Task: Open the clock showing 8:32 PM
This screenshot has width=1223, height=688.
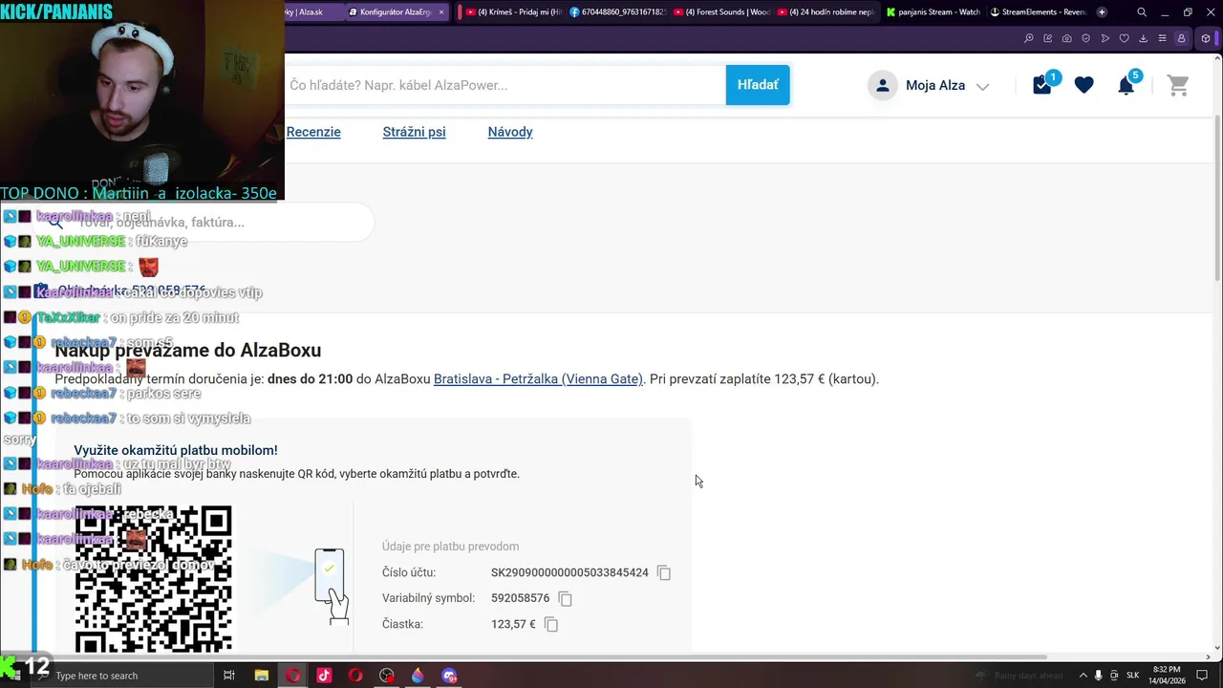Action: [x=1167, y=676]
